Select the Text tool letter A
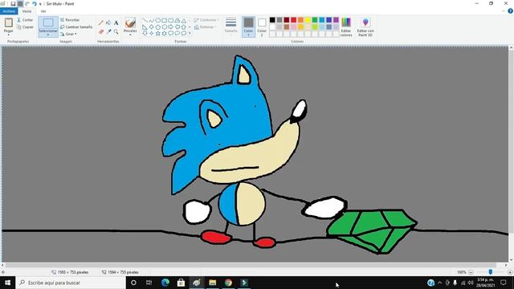 point(116,22)
